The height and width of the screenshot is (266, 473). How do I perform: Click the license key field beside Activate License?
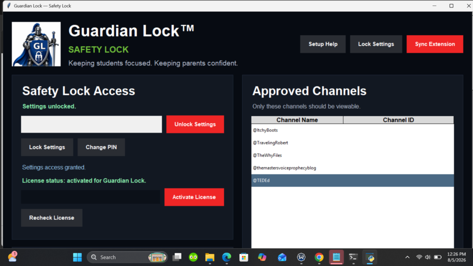91,197
